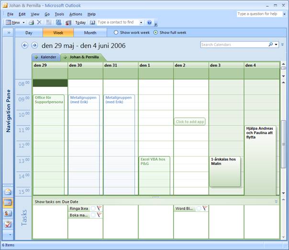Click the arrow icon on Johan & Pernilla tab
289x250 pixels.
(65, 57)
